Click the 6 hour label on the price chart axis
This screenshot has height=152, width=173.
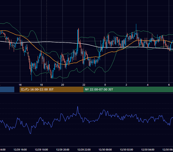pos(169,85)
